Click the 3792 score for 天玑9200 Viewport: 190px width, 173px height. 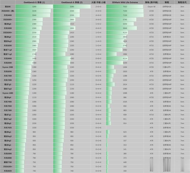(x=125, y=46)
